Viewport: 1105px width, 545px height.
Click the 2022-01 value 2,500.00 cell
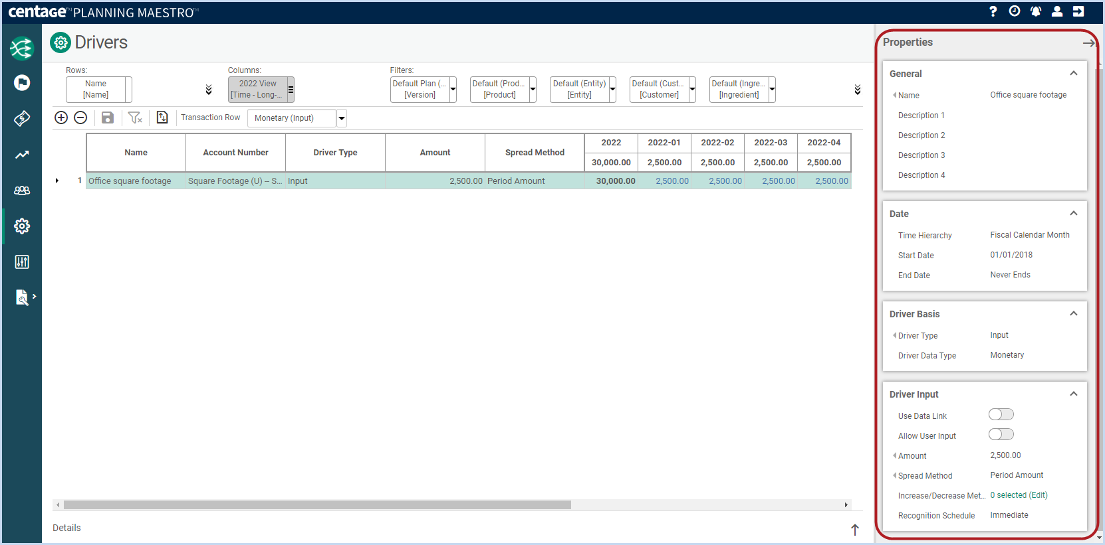point(664,181)
